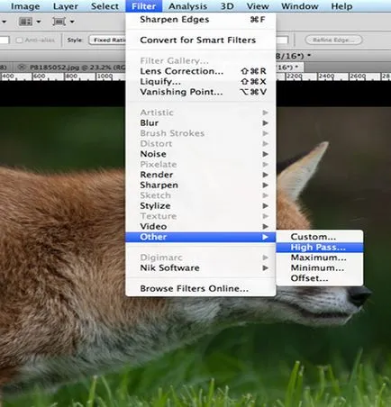Select High Pass filter in submenu
Viewport: 391px width, 407px height.
pyautogui.click(x=319, y=248)
